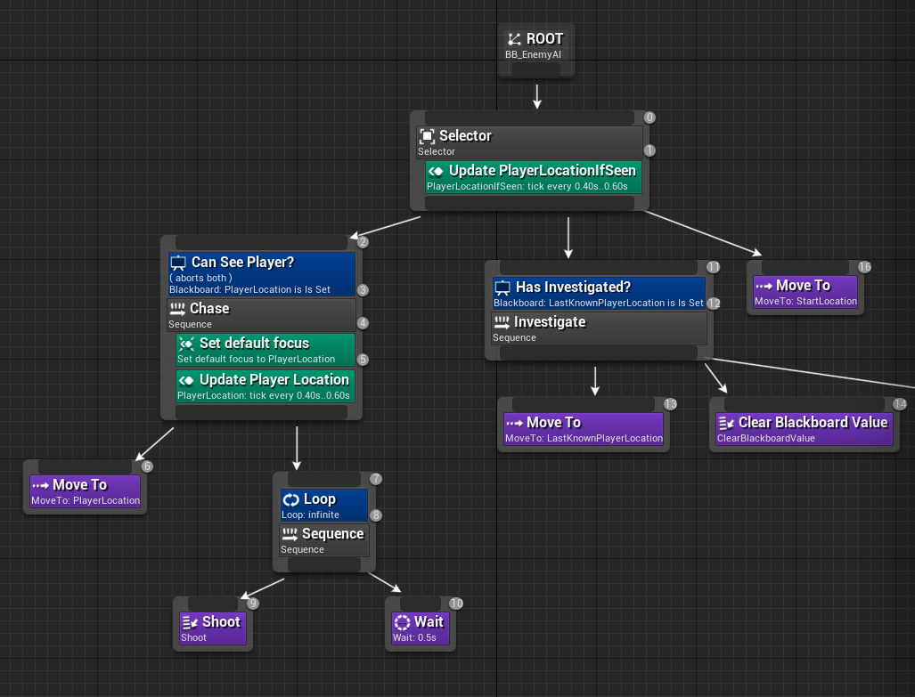Click the 'MoveTo: LastKnownPlayerLocation' text
The width and height of the screenshot is (915, 697).
click(584, 438)
